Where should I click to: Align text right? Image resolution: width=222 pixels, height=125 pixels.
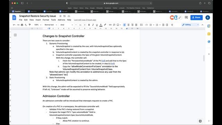(132, 25)
